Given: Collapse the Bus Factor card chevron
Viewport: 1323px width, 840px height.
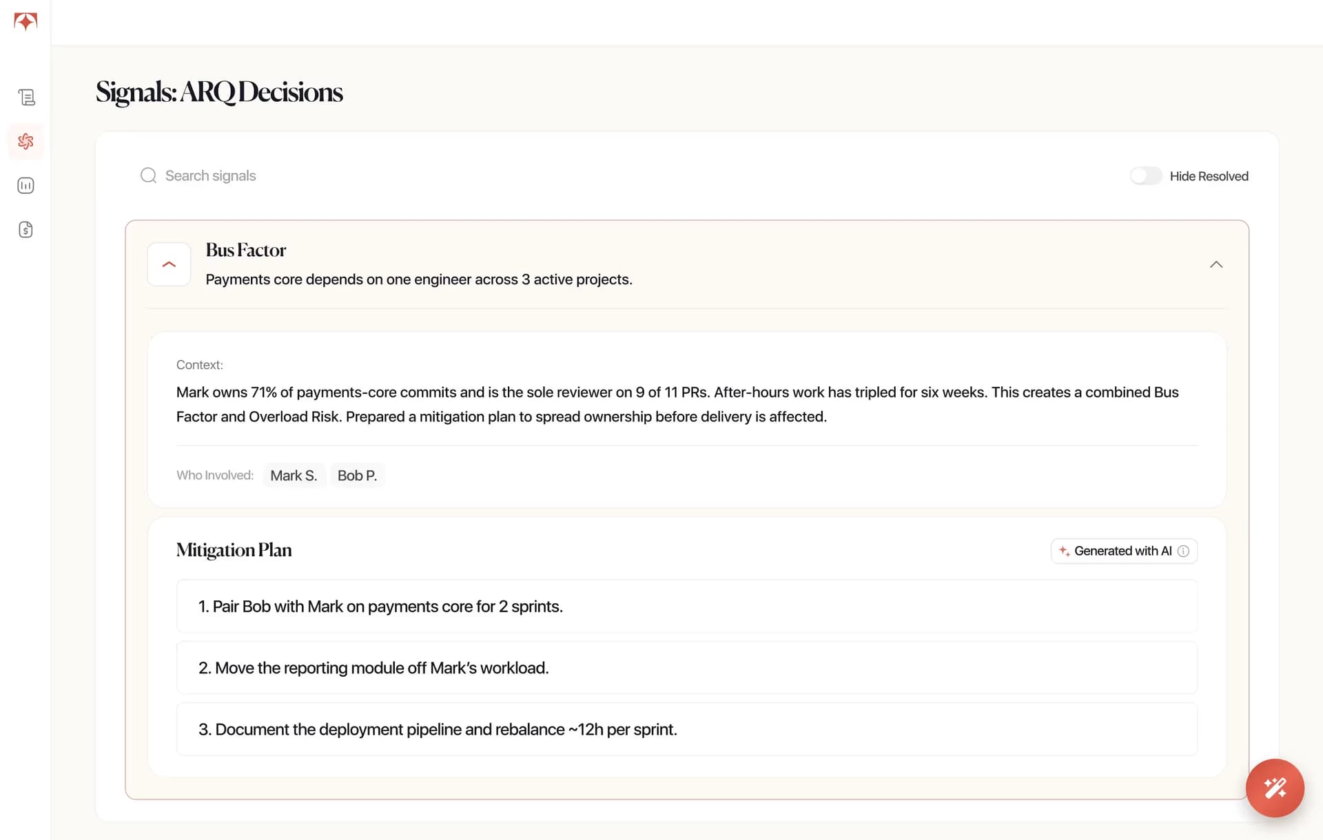Looking at the screenshot, I should (1216, 264).
